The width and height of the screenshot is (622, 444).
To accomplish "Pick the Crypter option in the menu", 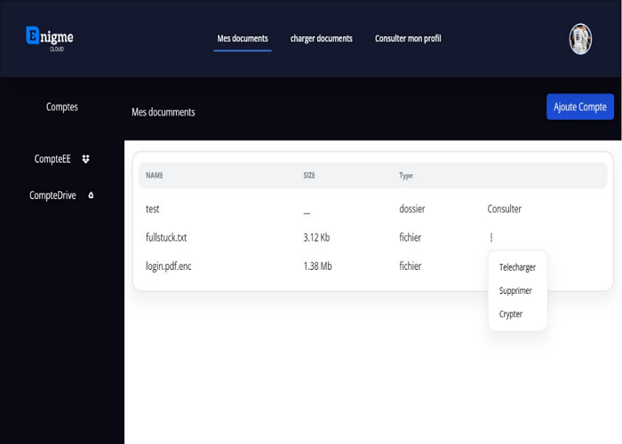I will pos(511,313).
